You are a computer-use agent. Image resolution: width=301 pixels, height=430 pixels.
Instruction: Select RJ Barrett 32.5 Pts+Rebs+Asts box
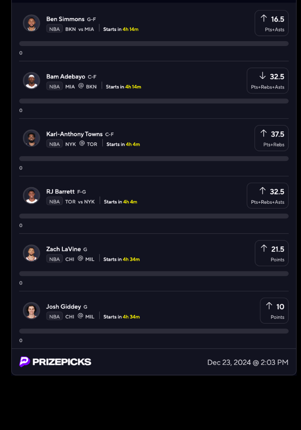coord(267,196)
